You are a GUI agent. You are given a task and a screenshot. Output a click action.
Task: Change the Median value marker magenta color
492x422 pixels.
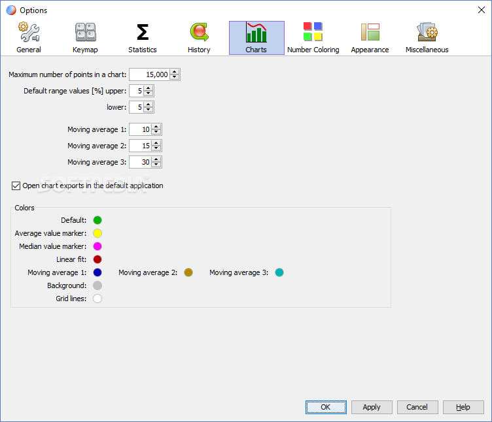97,246
